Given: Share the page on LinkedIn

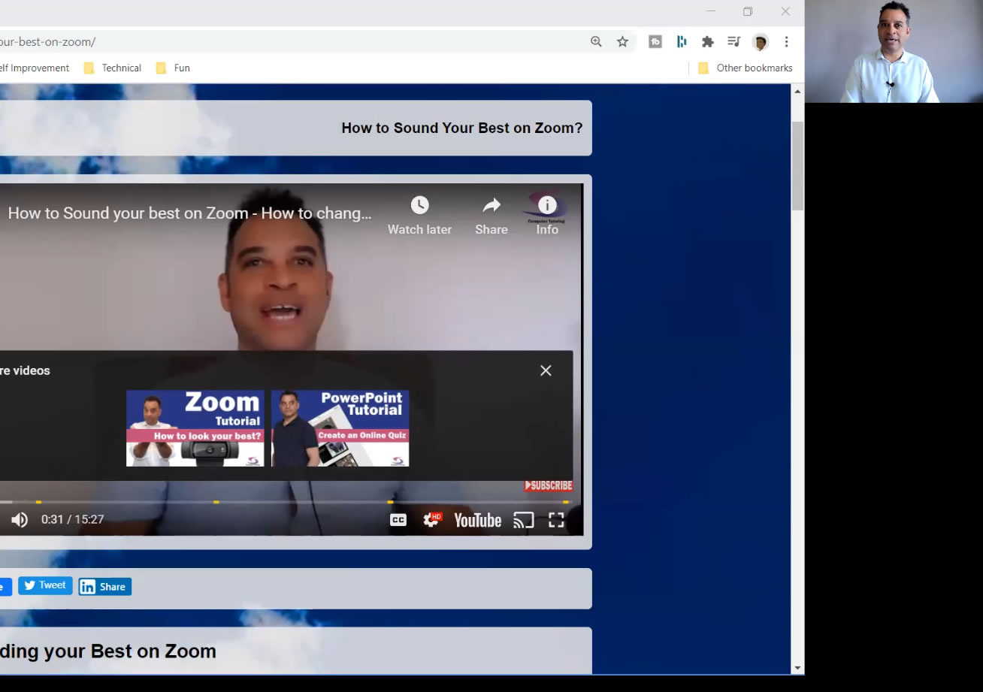Looking at the screenshot, I should [x=105, y=587].
